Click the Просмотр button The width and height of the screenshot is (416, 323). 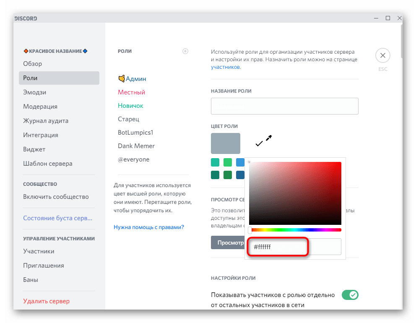pos(228,242)
